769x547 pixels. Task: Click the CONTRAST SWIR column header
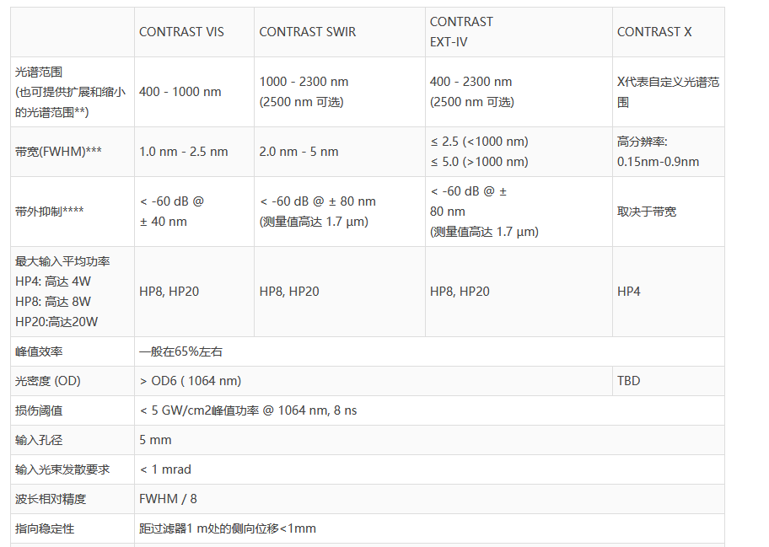point(307,32)
